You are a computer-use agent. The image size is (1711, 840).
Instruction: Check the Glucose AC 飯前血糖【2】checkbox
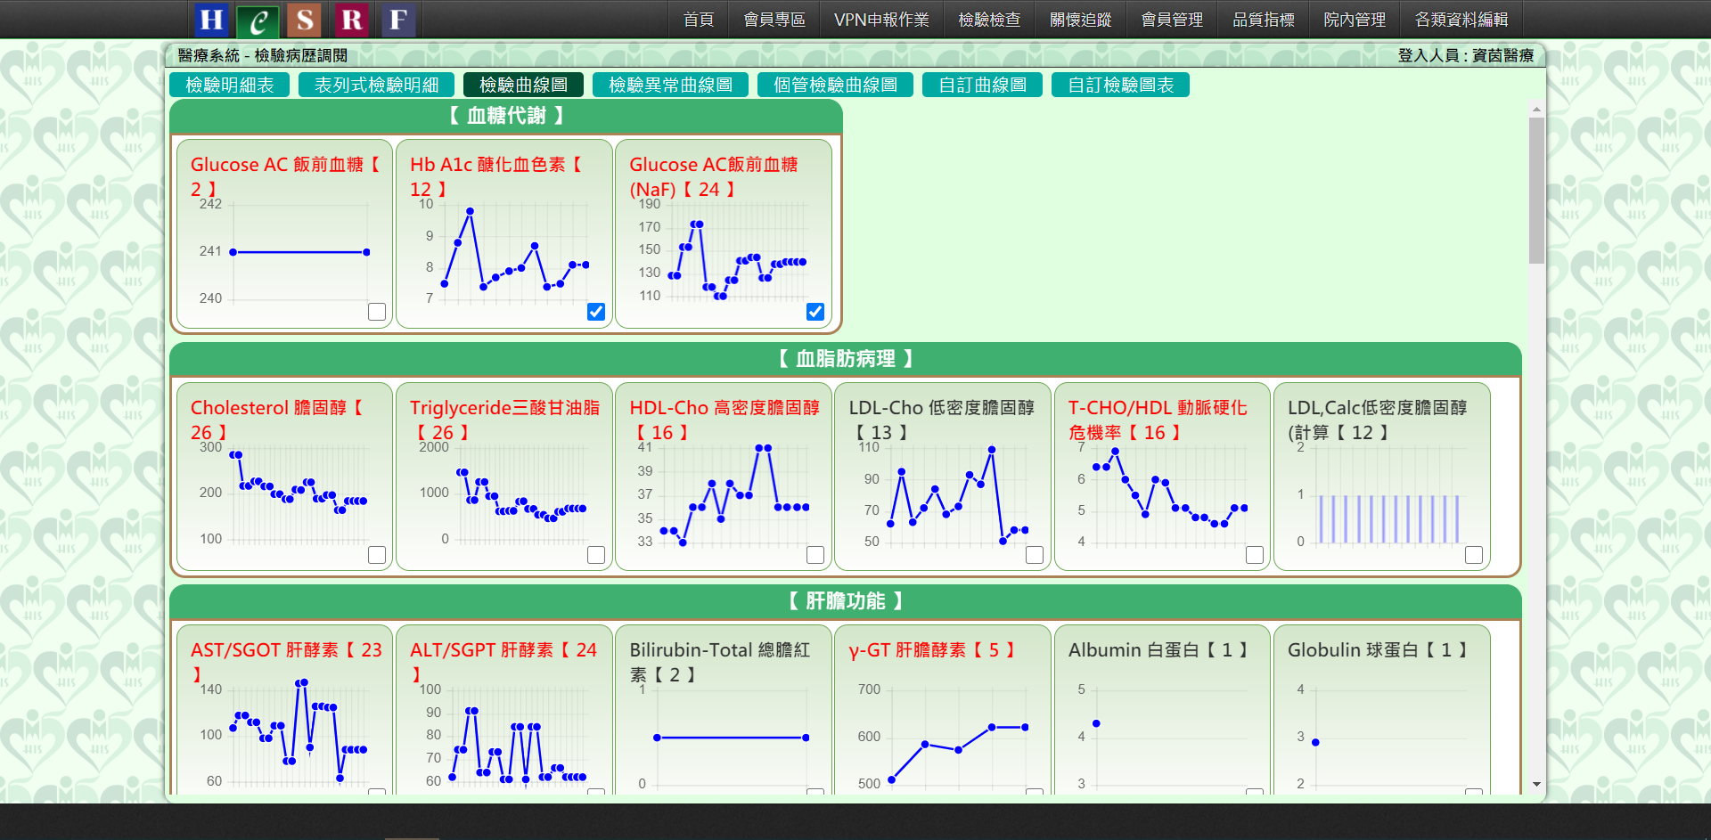pos(377,312)
